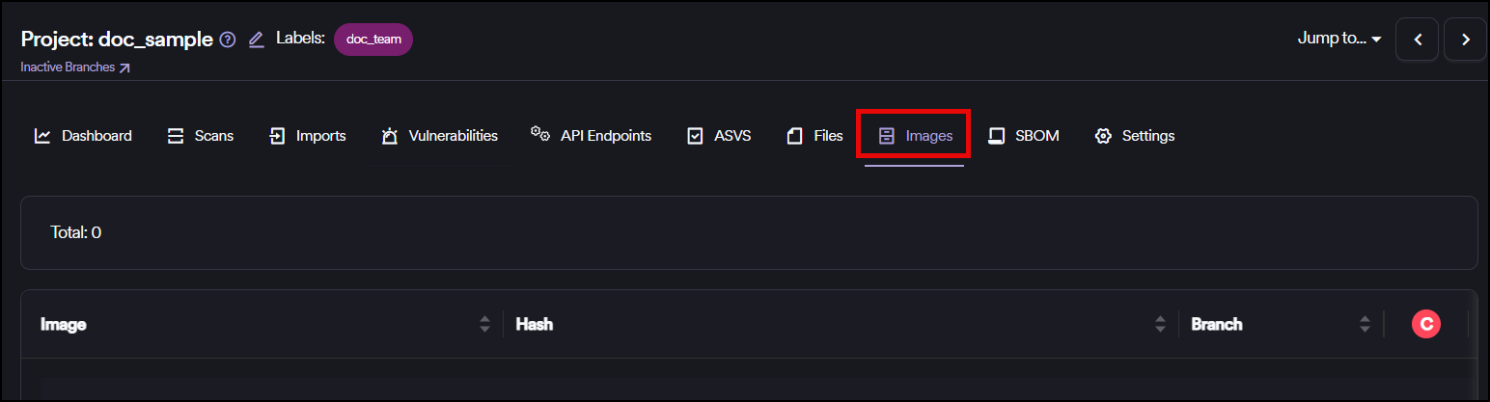Open the Inactive Branches link
1490x402 pixels.
pos(74,67)
